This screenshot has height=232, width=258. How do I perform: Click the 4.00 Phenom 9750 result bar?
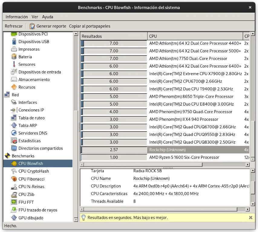coord(114,112)
